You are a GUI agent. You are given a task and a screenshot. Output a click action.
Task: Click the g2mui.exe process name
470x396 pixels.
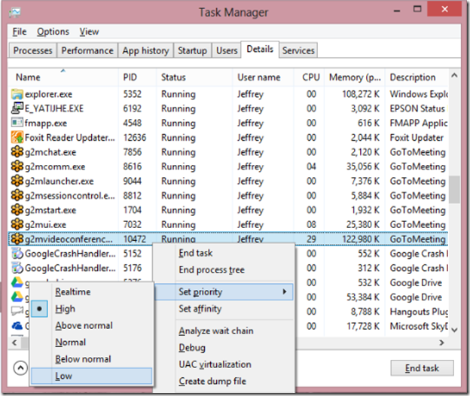(45, 224)
